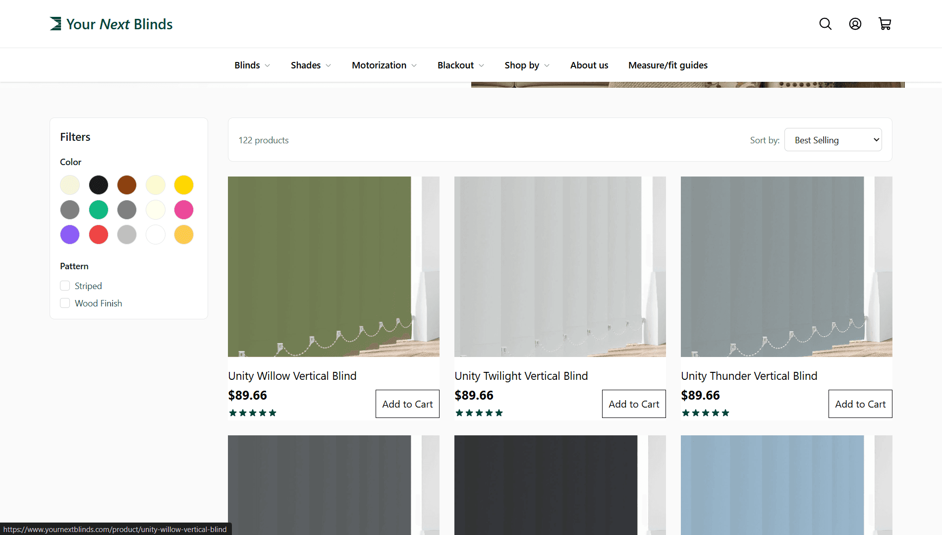Click the Your Next Blinds logo

[x=111, y=24]
